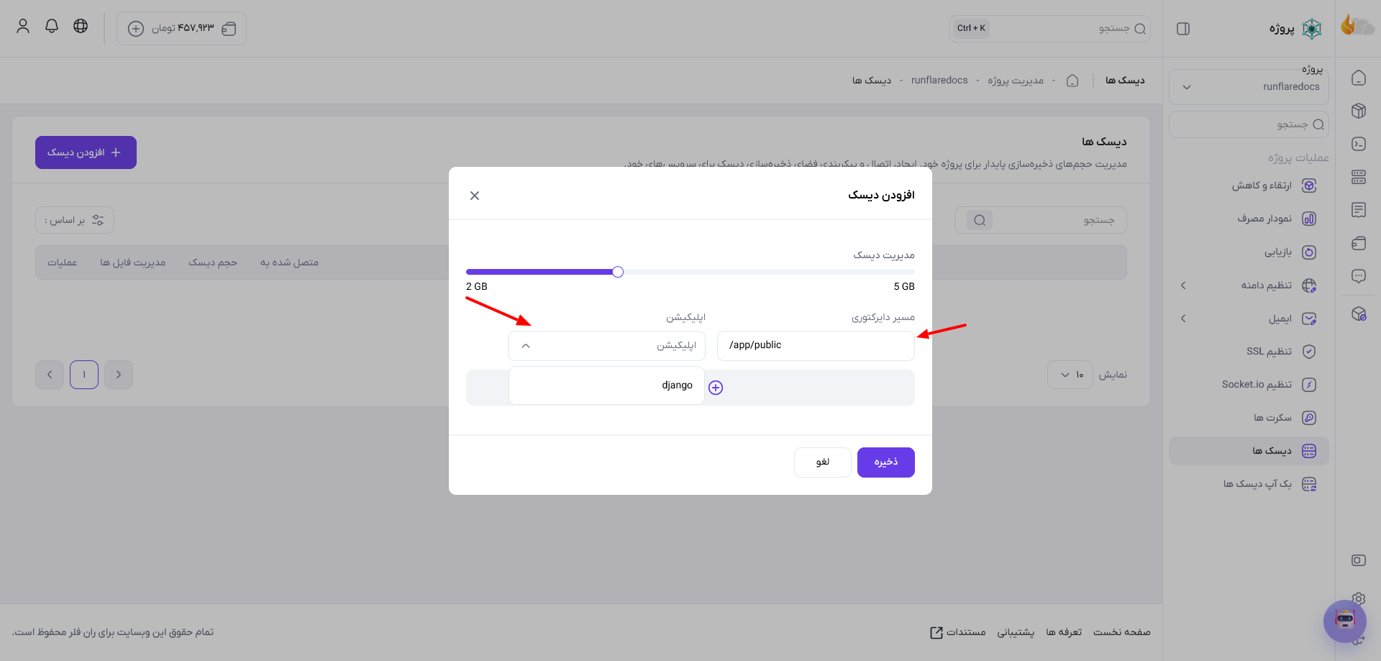Click the disk size slider handle
The image size is (1381, 661).
click(618, 272)
